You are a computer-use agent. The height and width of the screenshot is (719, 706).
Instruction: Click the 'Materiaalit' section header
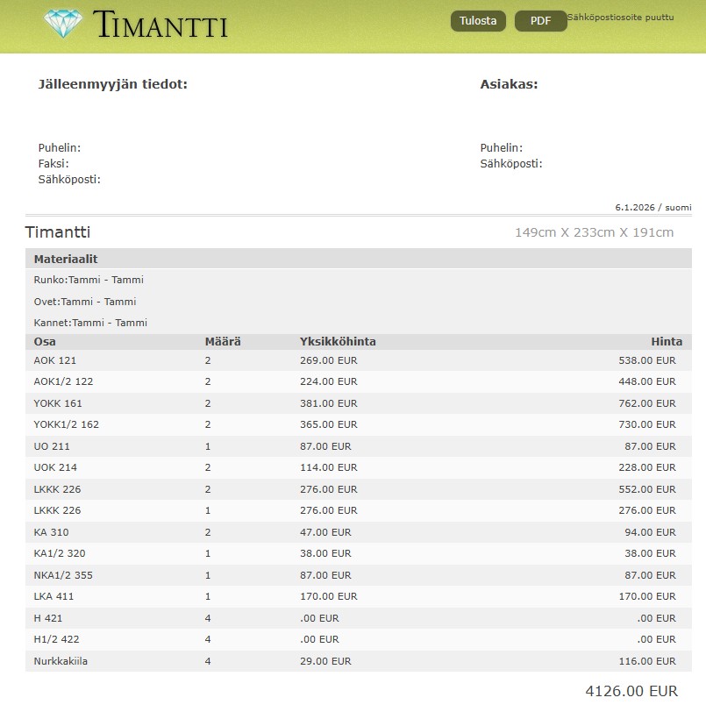[65, 260]
